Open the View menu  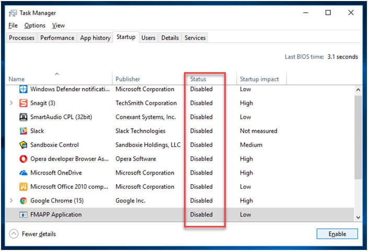tap(59, 25)
